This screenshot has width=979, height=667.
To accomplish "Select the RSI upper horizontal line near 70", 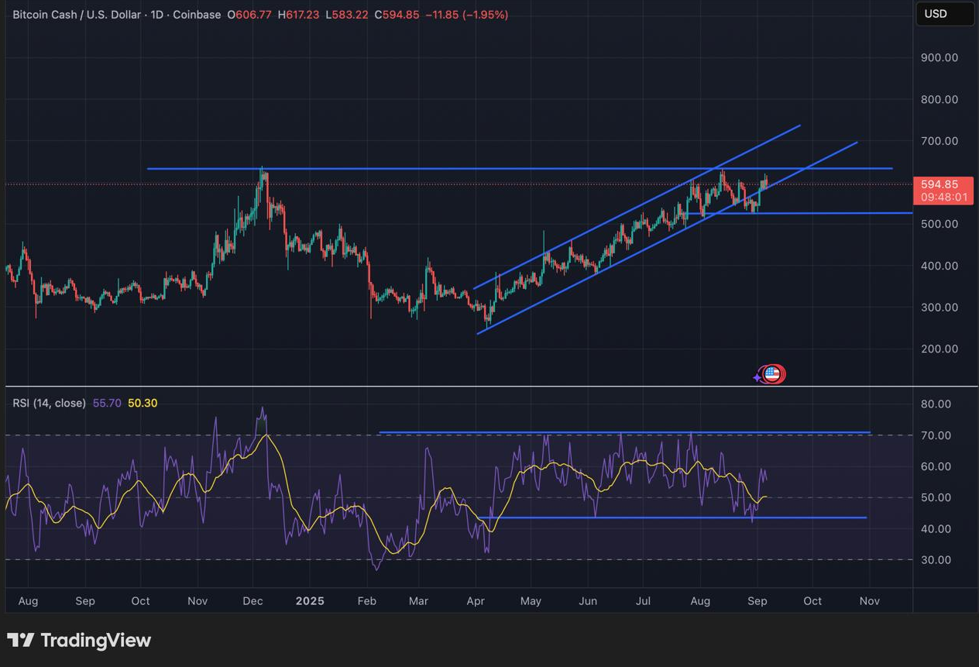I will click(624, 432).
